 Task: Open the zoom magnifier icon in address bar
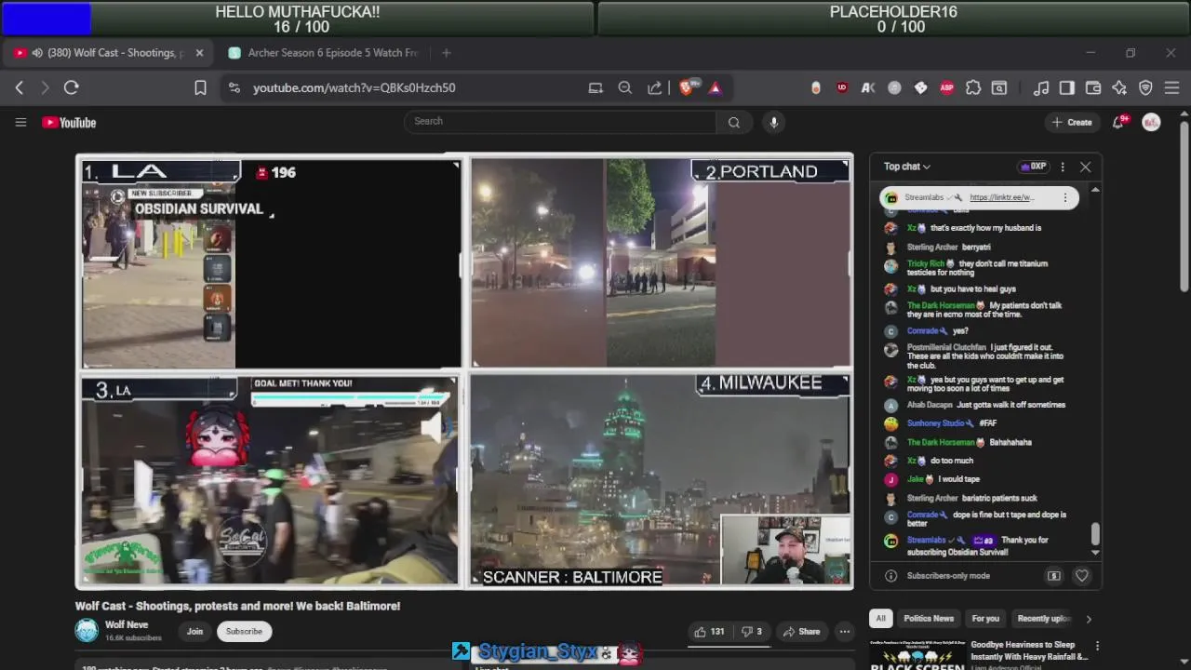[x=625, y=87]
